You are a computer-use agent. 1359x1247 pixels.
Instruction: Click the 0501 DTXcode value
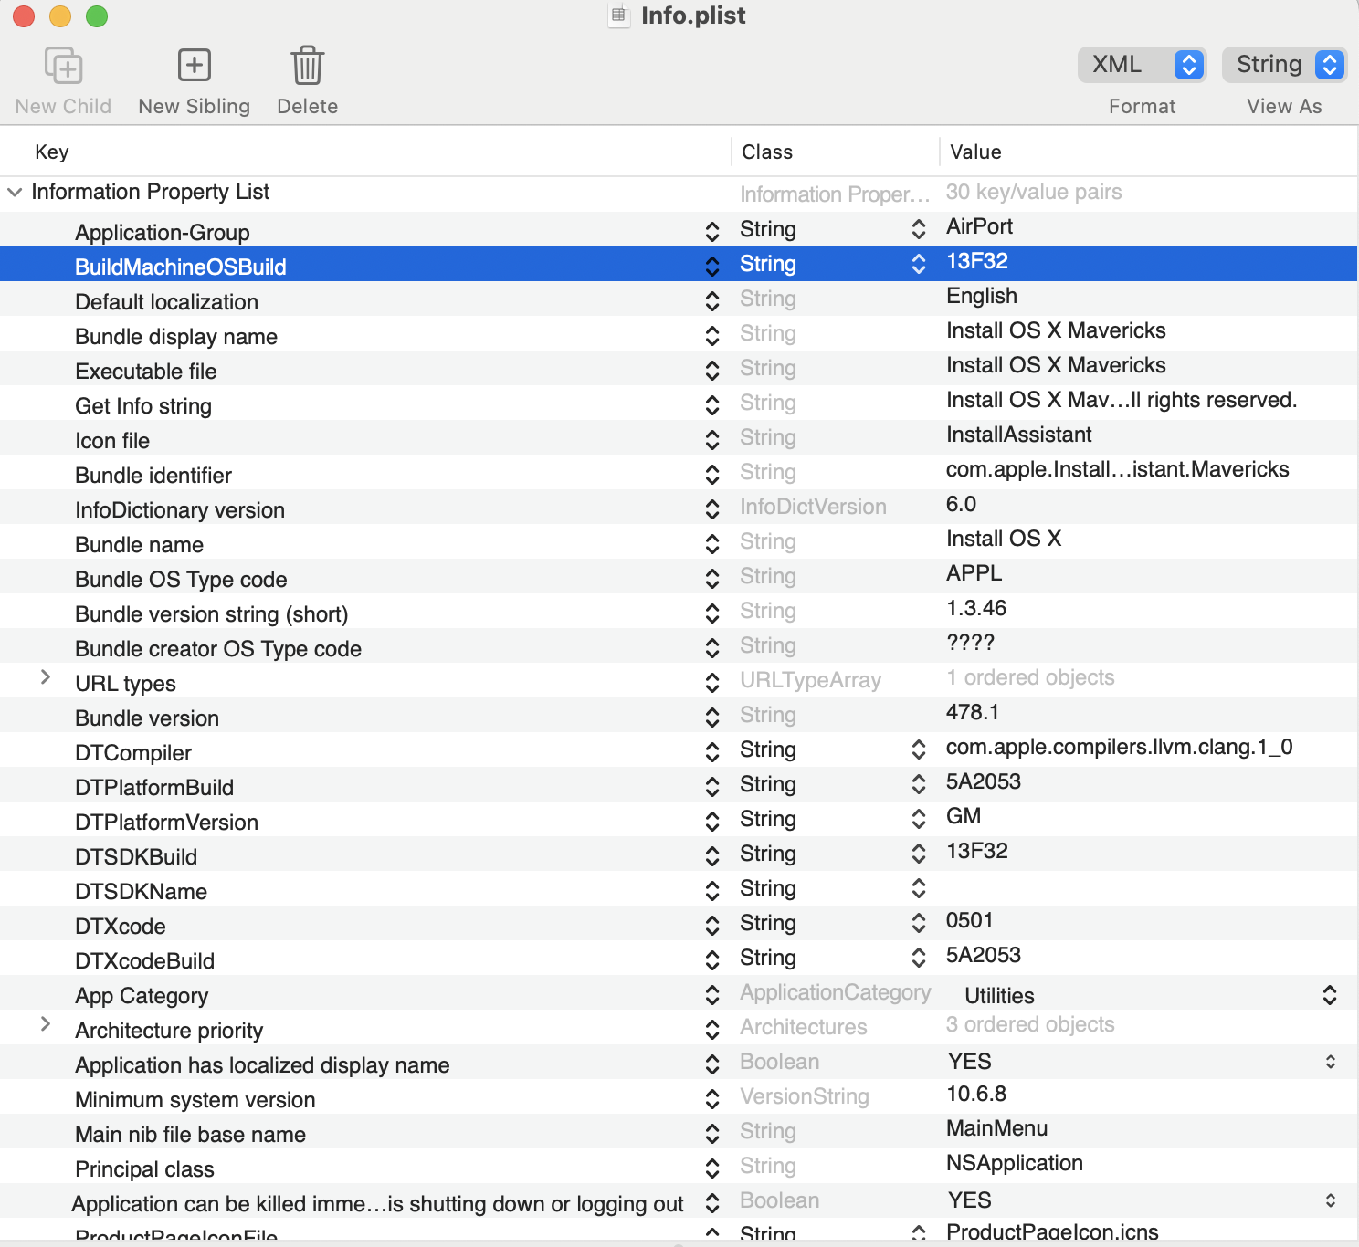click(969, 920)
